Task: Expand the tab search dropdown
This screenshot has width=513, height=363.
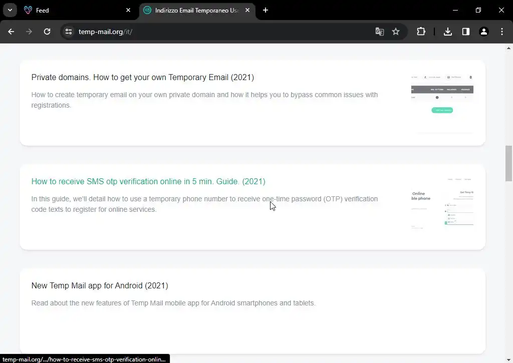Action: coord(10,10)
